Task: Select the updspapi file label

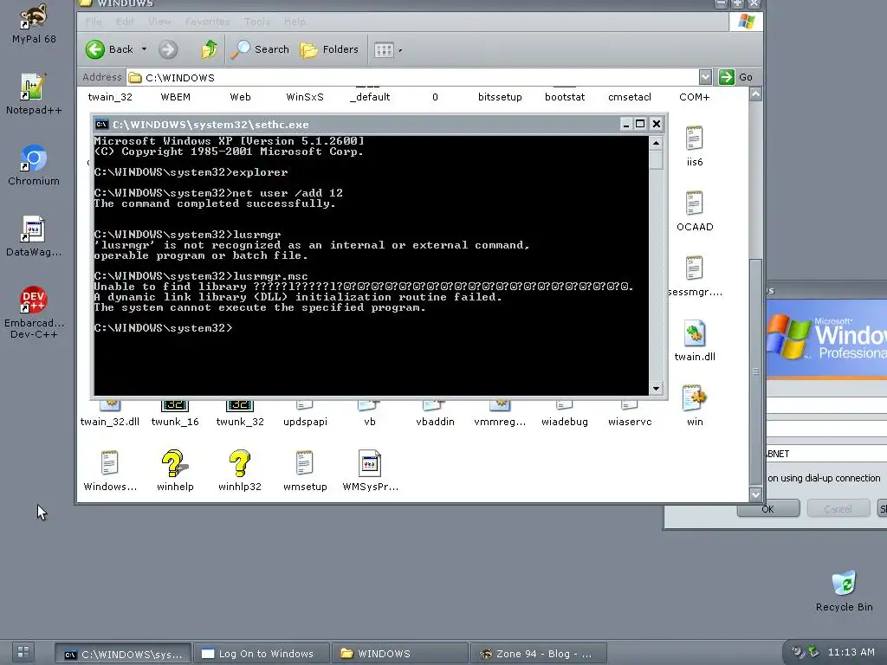Action: pos(305,422)
